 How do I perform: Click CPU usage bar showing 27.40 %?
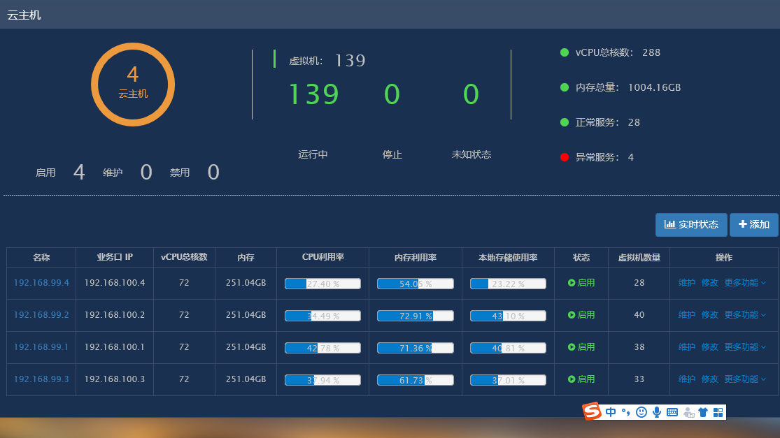click(x=323, y=284)
